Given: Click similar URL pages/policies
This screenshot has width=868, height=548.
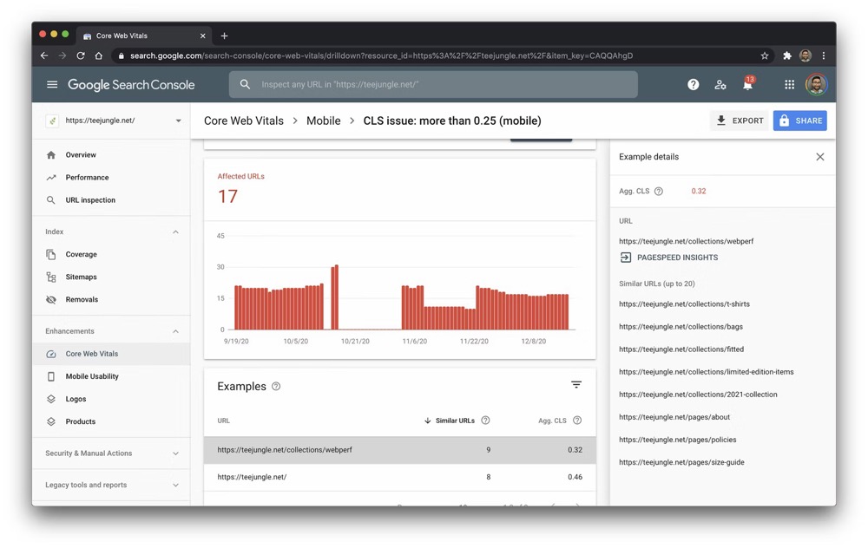Looking at the screenshot, I should pyautogui.click(x=678, y=440).
